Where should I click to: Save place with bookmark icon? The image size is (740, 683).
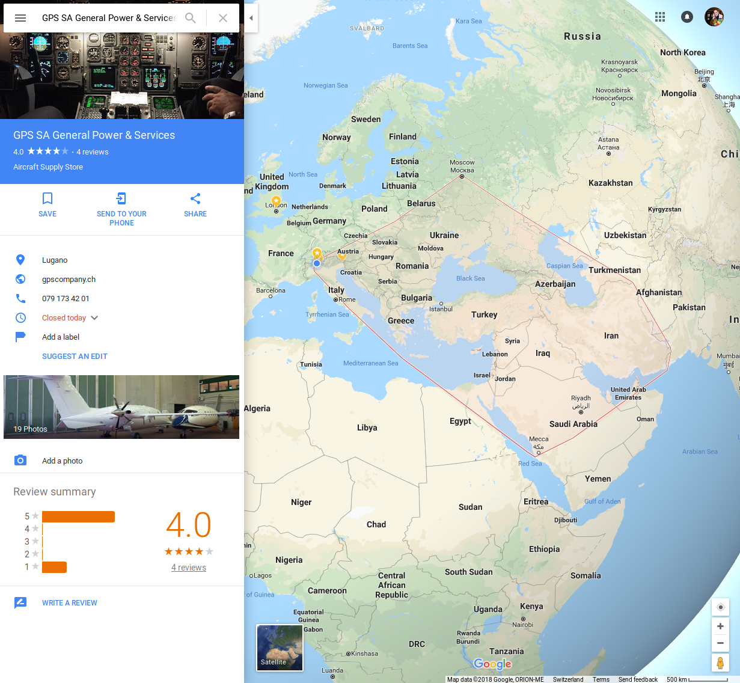47,198
